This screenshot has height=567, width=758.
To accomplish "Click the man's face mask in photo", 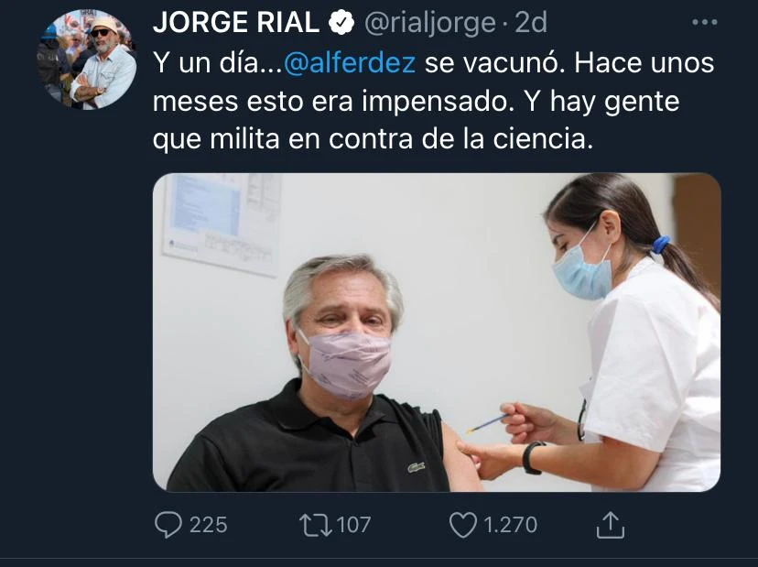I will pos(346,363).
